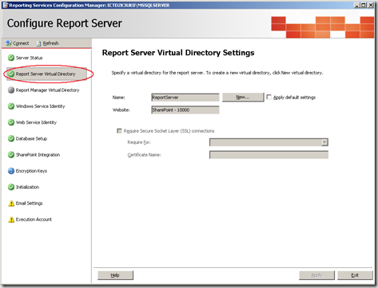The height and width of the screenshot is (288, 378).
Task: Maximize the Configuration Manager window
Action: pos(364,5)
